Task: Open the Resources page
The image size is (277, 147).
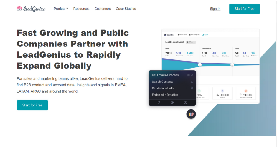Action: click(x=81, y=9)
